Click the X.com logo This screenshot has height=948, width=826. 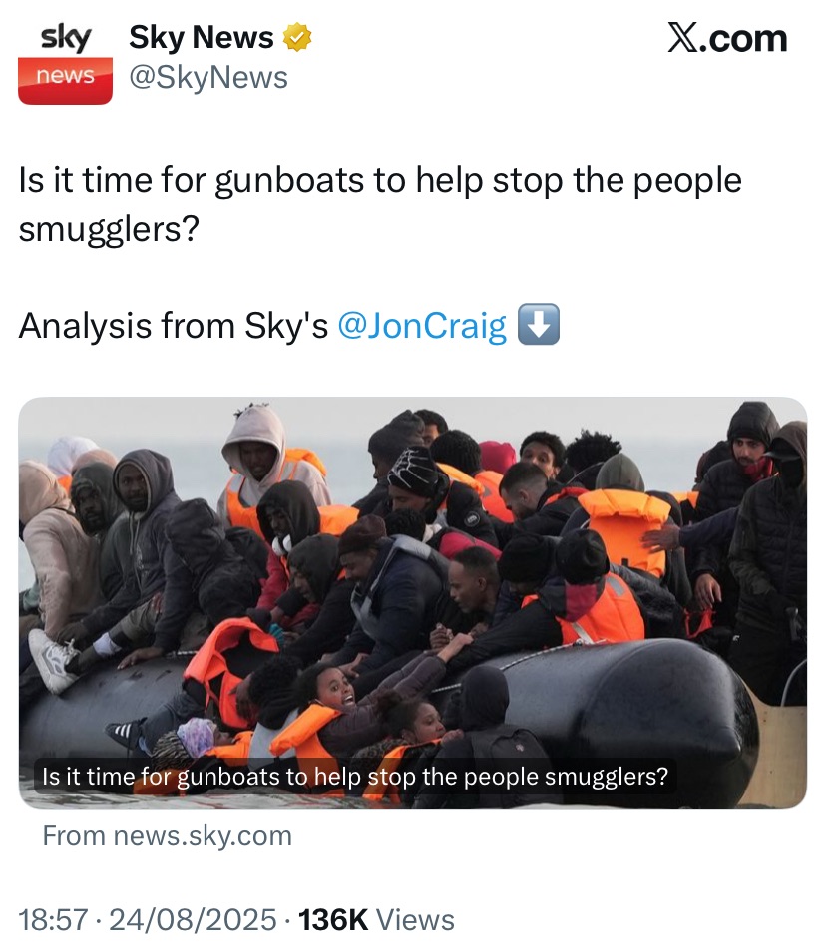(x=727, y=38)
